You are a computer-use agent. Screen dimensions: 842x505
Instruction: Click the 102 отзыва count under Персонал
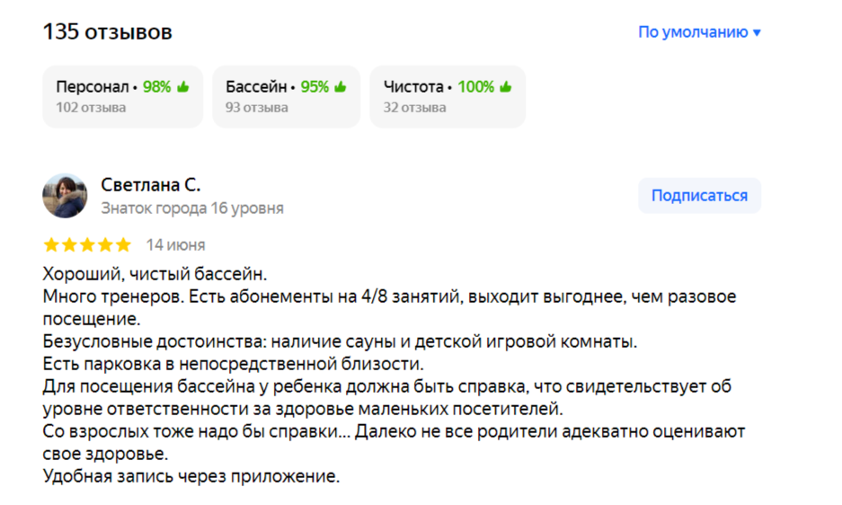pyautogui.click(x=91, y=108)
